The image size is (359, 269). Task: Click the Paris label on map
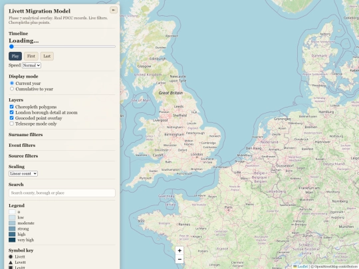tap(228, 207)
